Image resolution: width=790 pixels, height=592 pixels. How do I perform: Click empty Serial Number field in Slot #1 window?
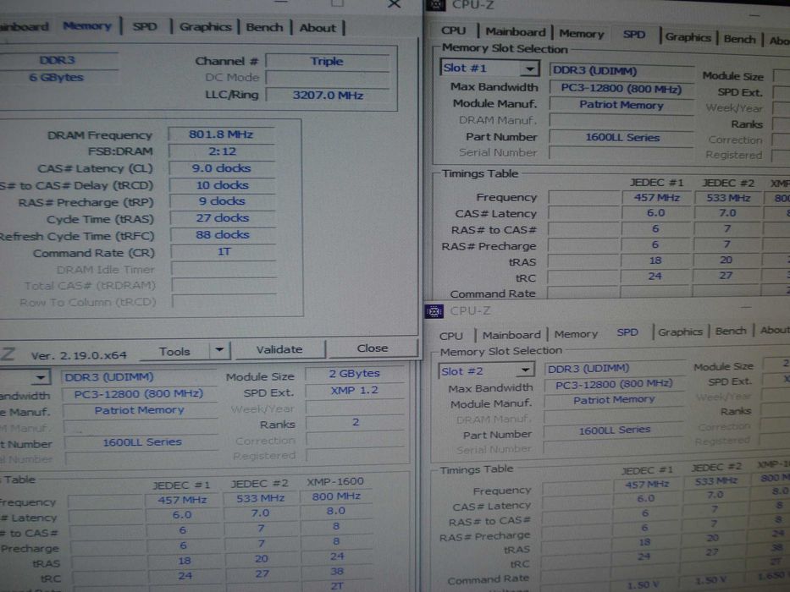tap(621, 153)
